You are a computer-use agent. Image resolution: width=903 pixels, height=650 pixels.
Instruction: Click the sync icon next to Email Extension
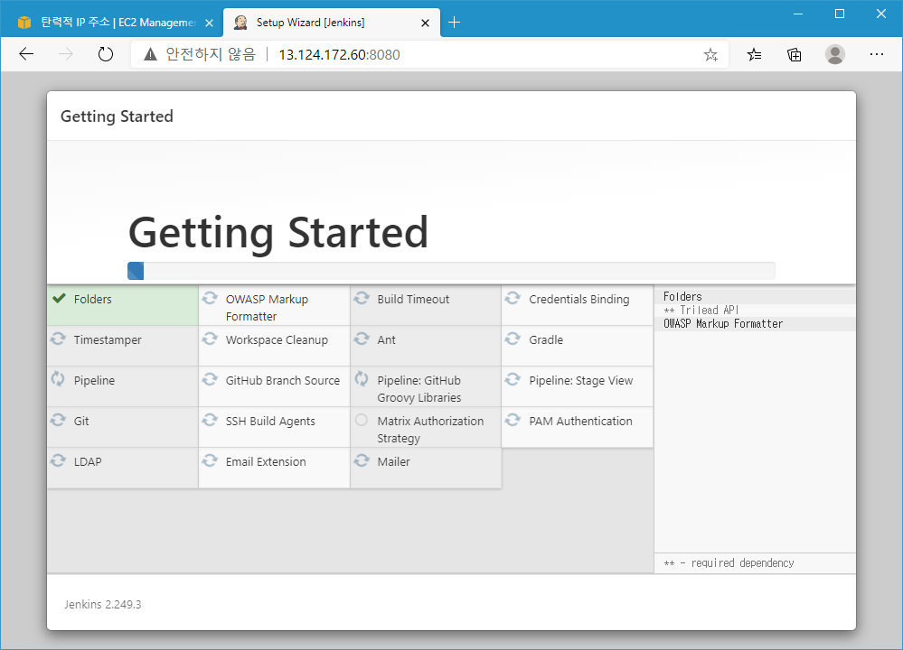coord(210,460)
